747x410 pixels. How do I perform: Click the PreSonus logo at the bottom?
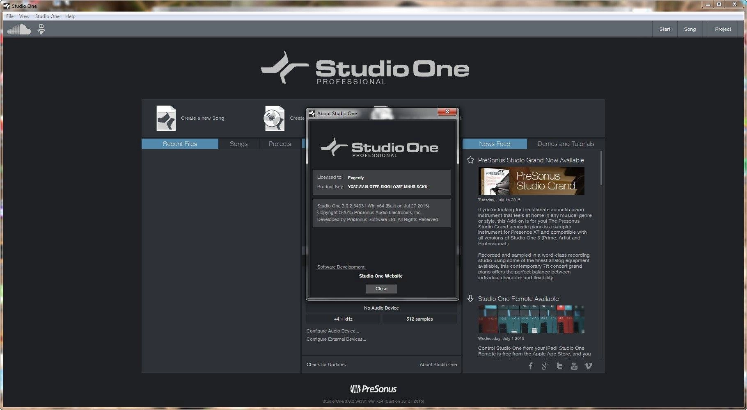[x=373, y=389]
